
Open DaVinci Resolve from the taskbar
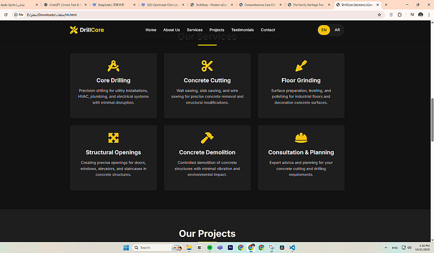[x=282, y=247]
